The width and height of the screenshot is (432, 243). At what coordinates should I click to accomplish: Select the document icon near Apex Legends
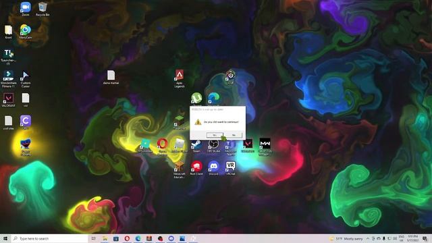[x=111, y=77]
